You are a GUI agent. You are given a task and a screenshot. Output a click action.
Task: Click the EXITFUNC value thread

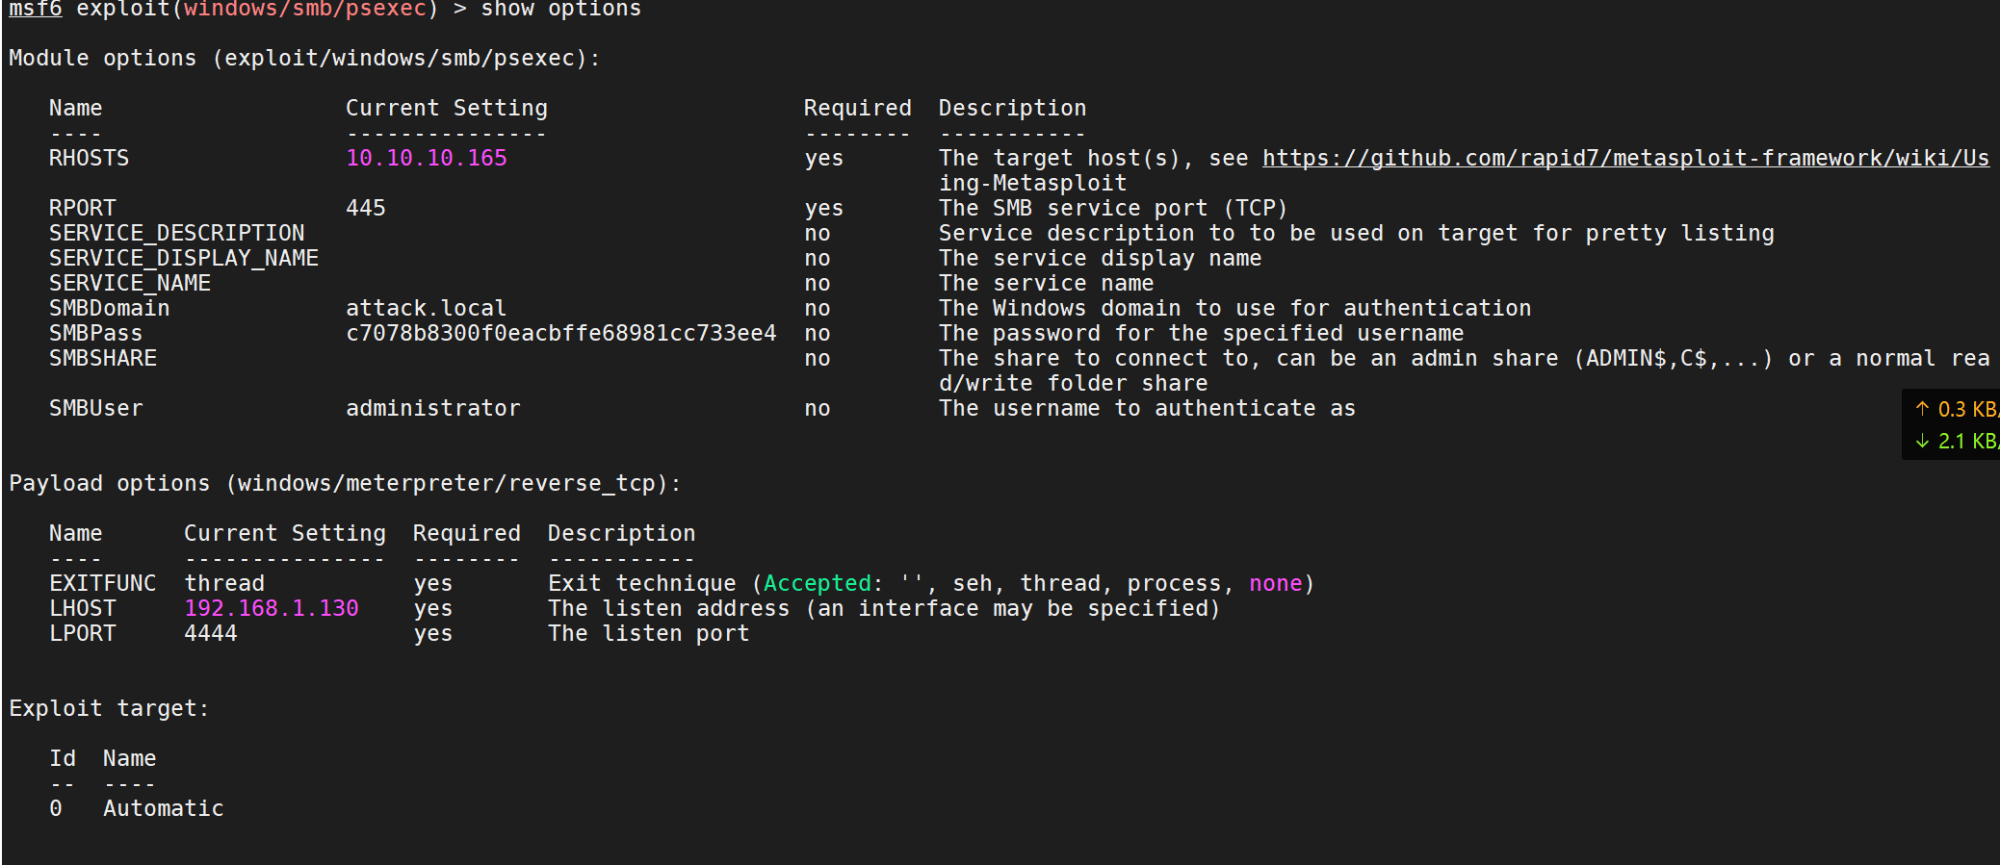click(224, 583)
